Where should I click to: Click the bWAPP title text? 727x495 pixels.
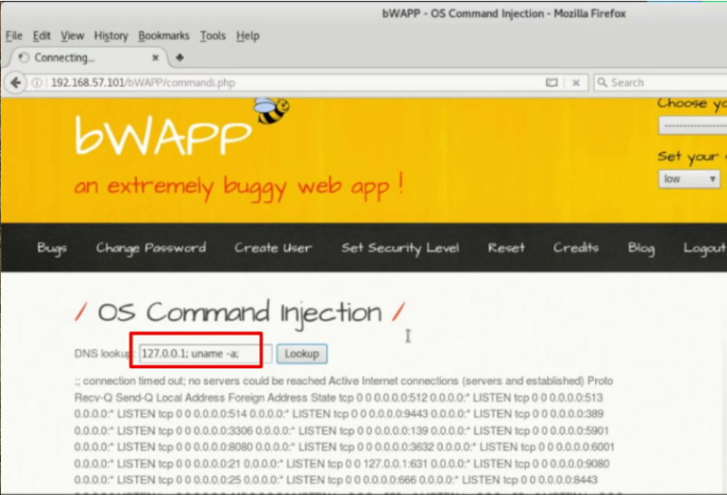(162, 135)
